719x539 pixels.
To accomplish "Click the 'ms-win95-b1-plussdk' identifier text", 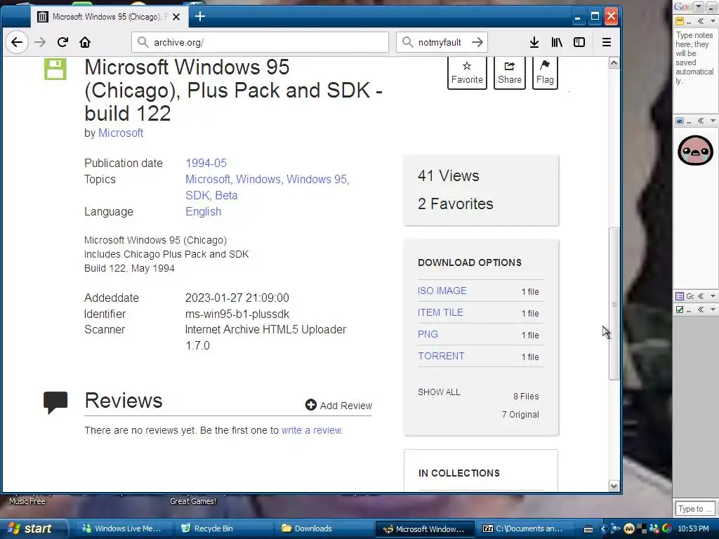I will (x=237, y=314).
